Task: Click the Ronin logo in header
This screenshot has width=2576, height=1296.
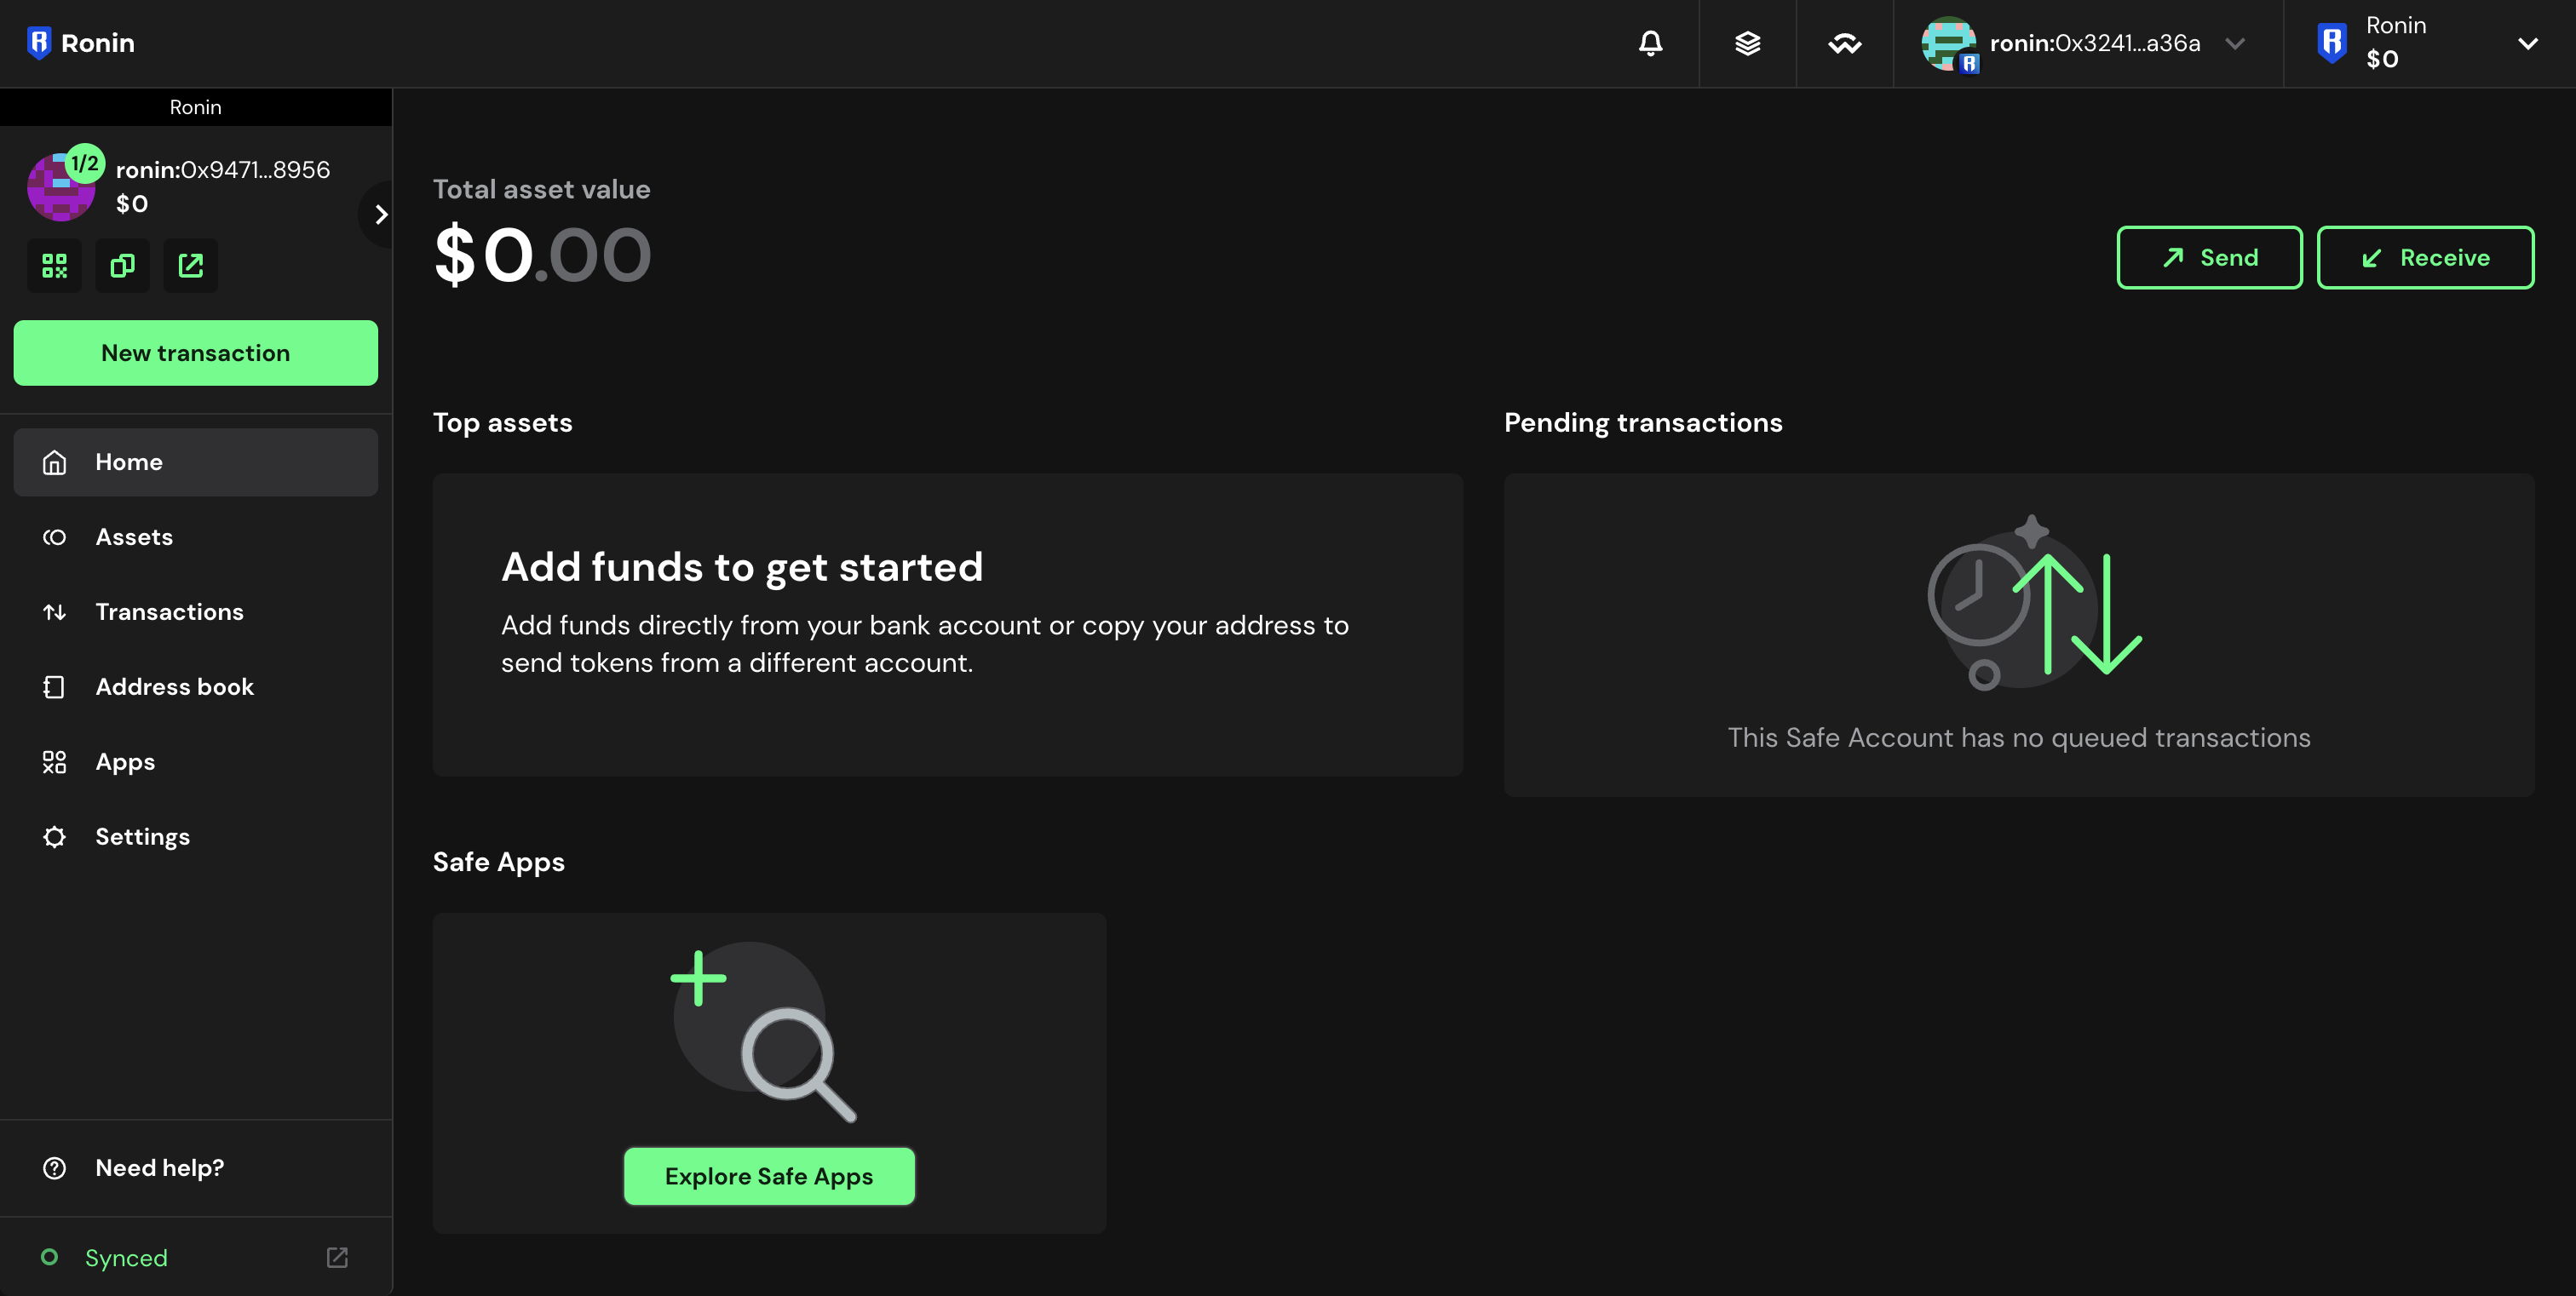Action: (x=81, y=43)
